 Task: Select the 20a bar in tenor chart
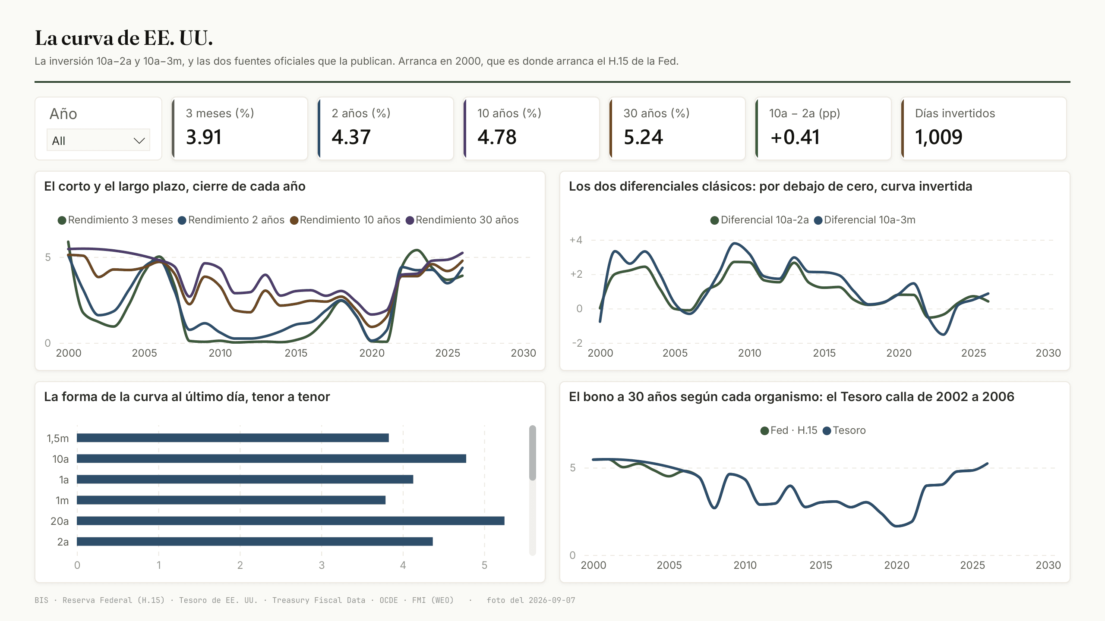(x=290, y=521)
